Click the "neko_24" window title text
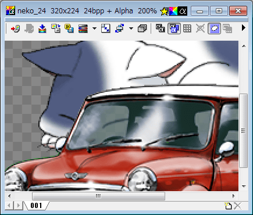 pyautogui.click(x=31, y=11)
